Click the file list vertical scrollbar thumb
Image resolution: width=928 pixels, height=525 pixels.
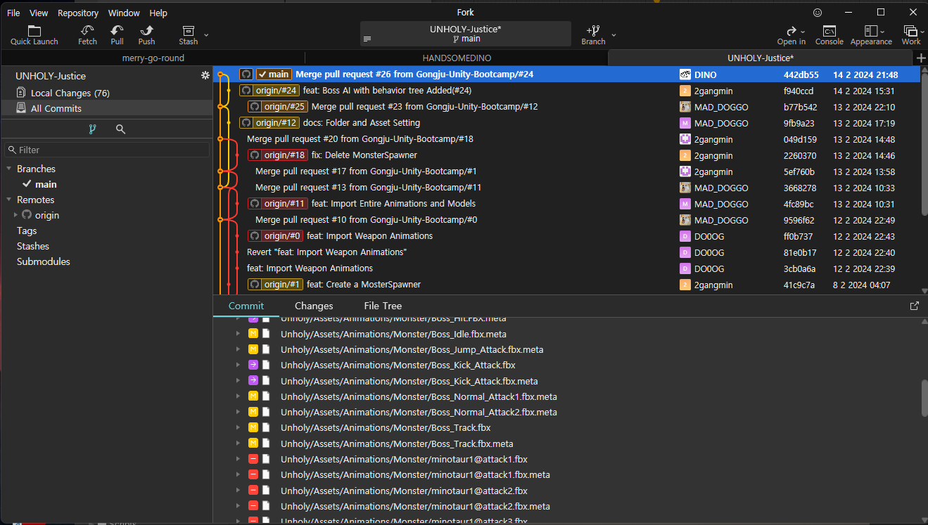(x=924, y=398)
